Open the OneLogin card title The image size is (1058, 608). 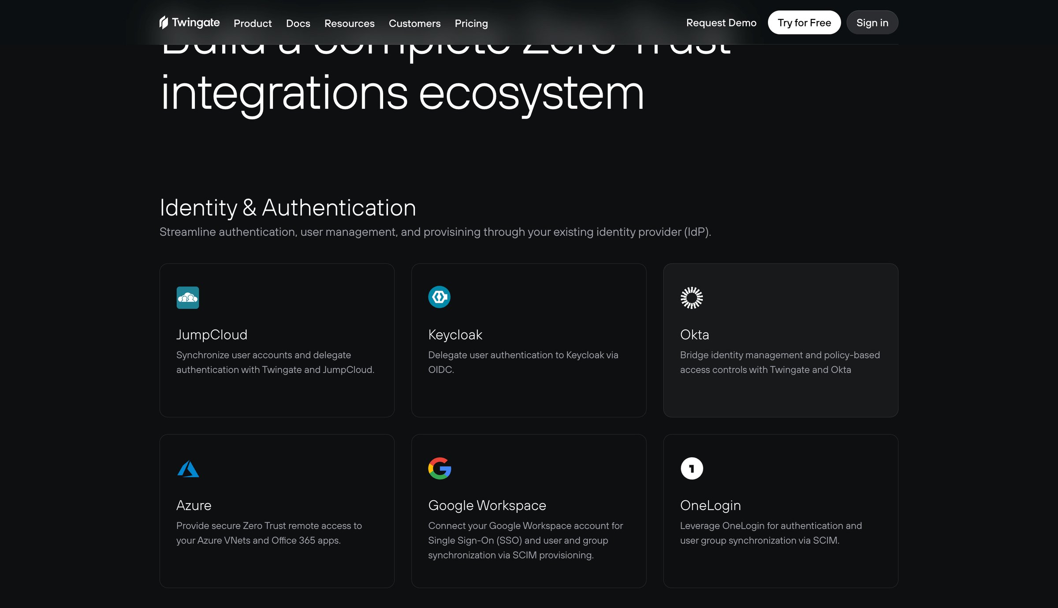tap(710, 505)
